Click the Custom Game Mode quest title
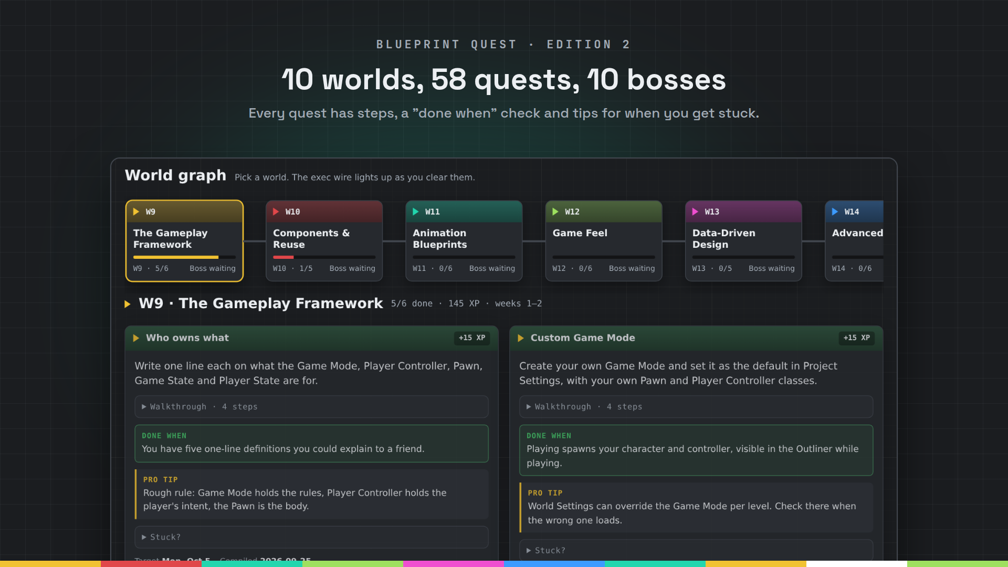The image size is (1008, 567). tap(583, 338)
